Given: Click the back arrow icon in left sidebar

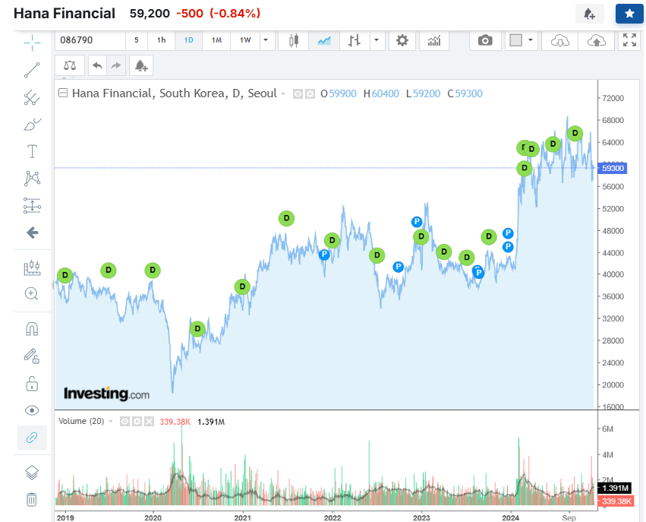Looking at the screenshot, I should pyautogui.click(x=32, y=233).
